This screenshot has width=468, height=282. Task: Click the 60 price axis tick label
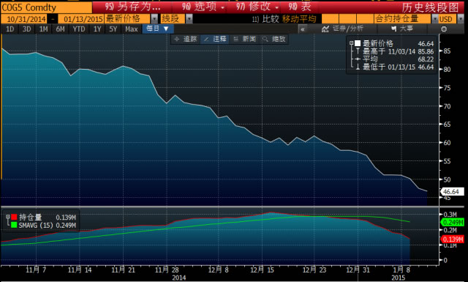(447, 143)
